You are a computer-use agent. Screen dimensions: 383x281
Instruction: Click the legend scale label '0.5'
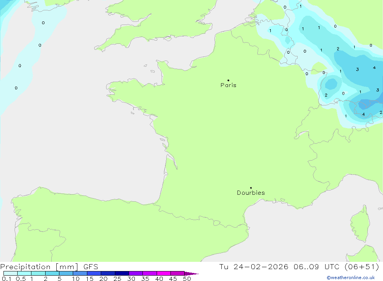pos(21,279)
